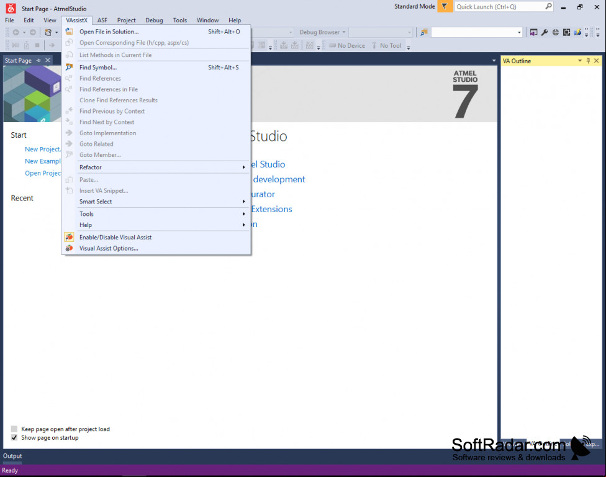Click the Quick Launch magnifier icon
606x477 pixels.
[x=548, y=7]
